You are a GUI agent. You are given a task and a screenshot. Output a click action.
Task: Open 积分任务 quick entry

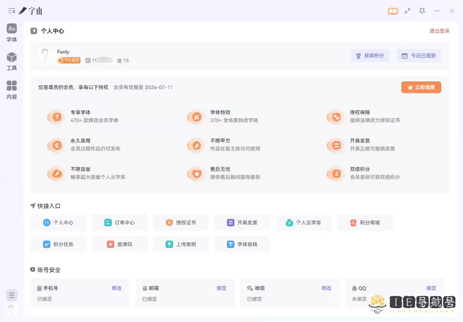point(58,244)
